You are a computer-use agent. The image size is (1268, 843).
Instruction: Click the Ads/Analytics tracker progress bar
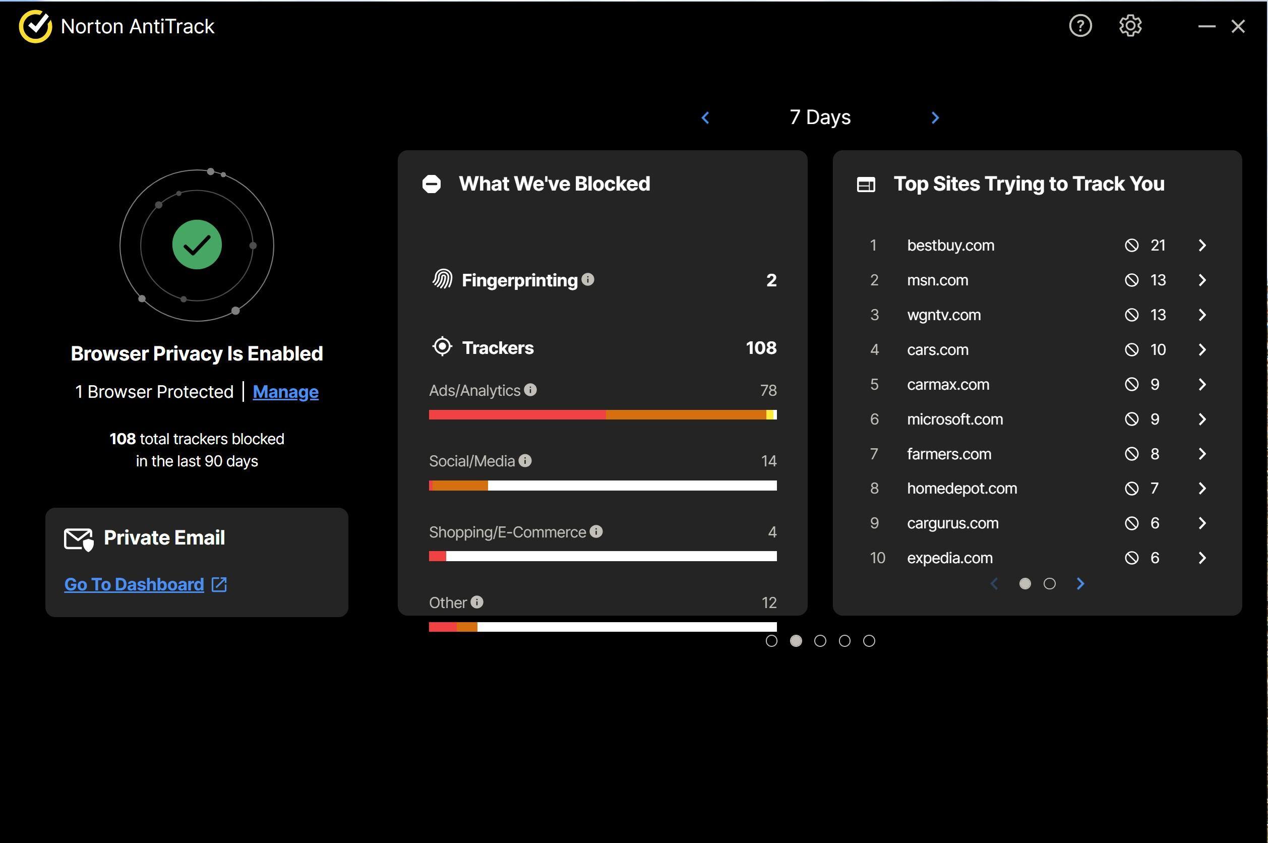coord(602,414)
